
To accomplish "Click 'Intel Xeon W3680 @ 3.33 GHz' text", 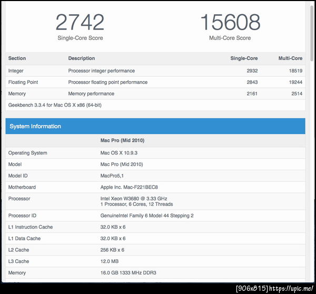I will (134, 199).
